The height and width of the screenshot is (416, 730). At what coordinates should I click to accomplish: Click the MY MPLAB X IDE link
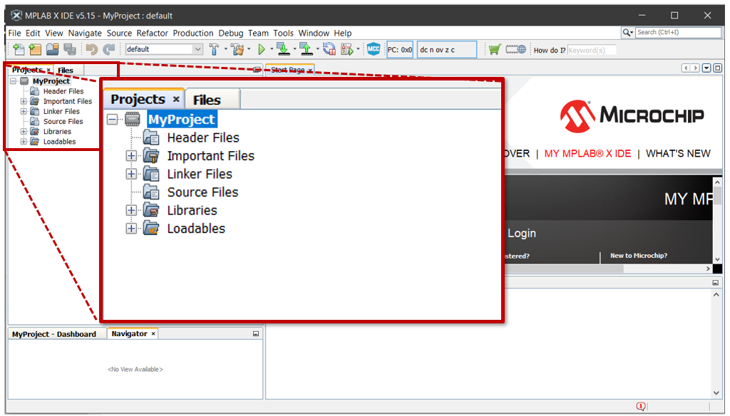point(587,153)
